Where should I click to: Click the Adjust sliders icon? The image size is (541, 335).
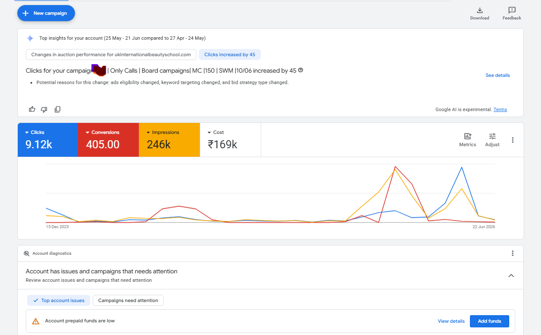pos(492,136)
